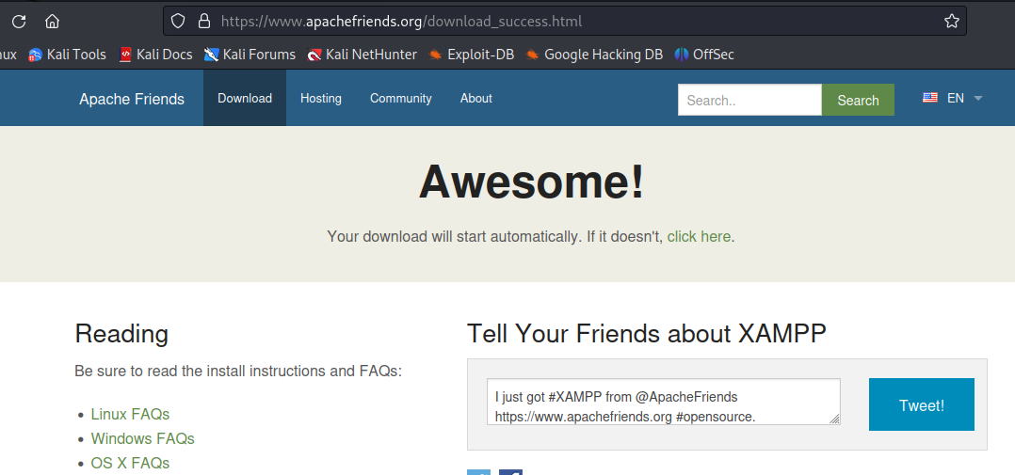Open the Google Hacking DB bookmark

click(594, 55)
